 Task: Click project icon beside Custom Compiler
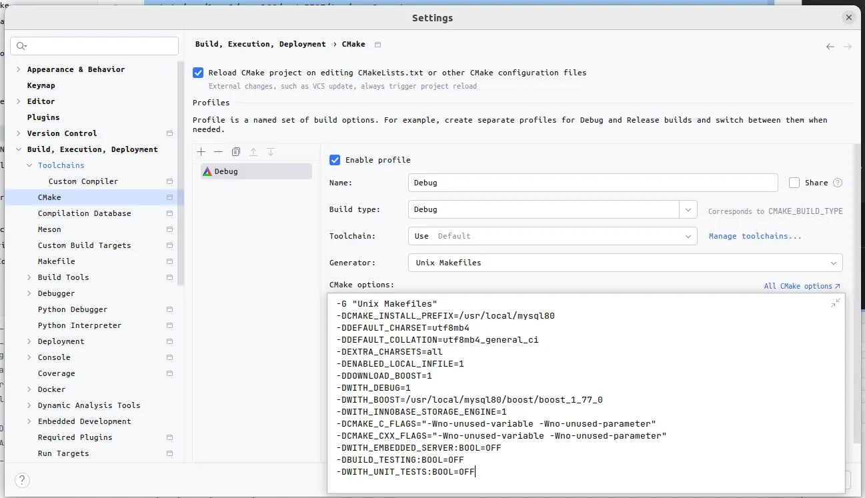point(169,181)
